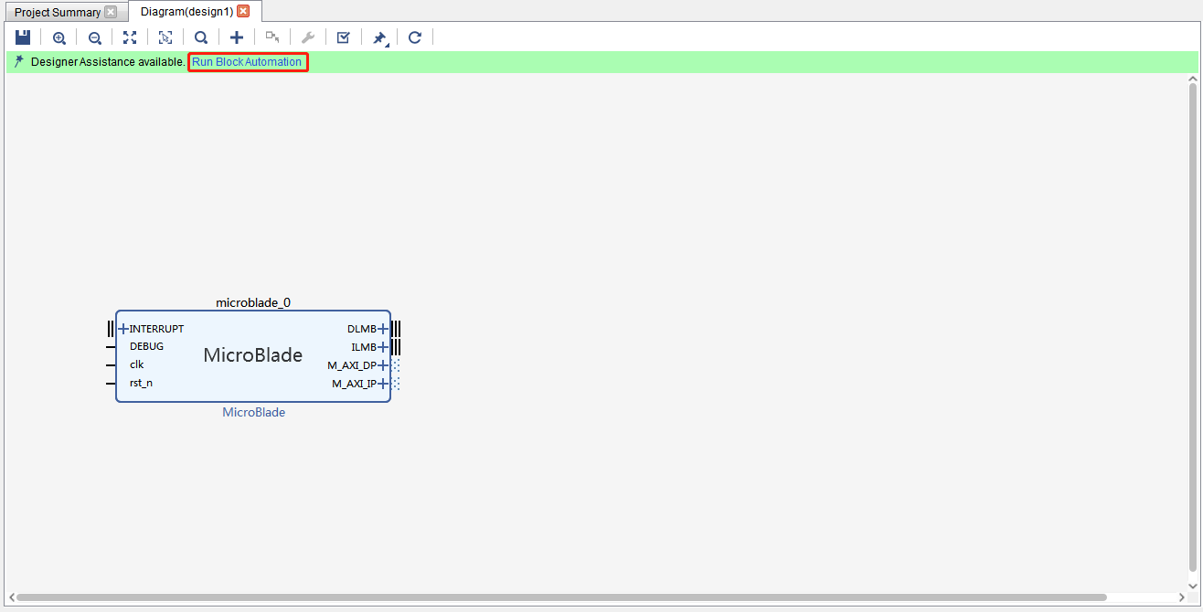
Task: Expand the ILMB interface port
Action: [x=383, y=347]
